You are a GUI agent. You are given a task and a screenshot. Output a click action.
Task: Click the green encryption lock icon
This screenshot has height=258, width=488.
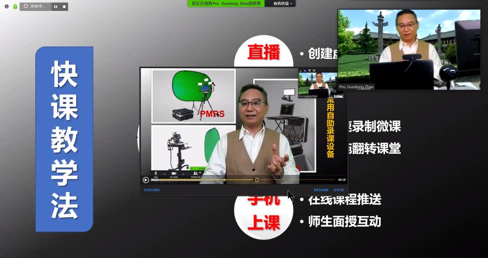click(15, 7)
